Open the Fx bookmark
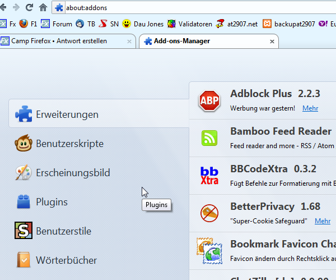This screenshot has height=280, width=336. [x=8, y=24]
